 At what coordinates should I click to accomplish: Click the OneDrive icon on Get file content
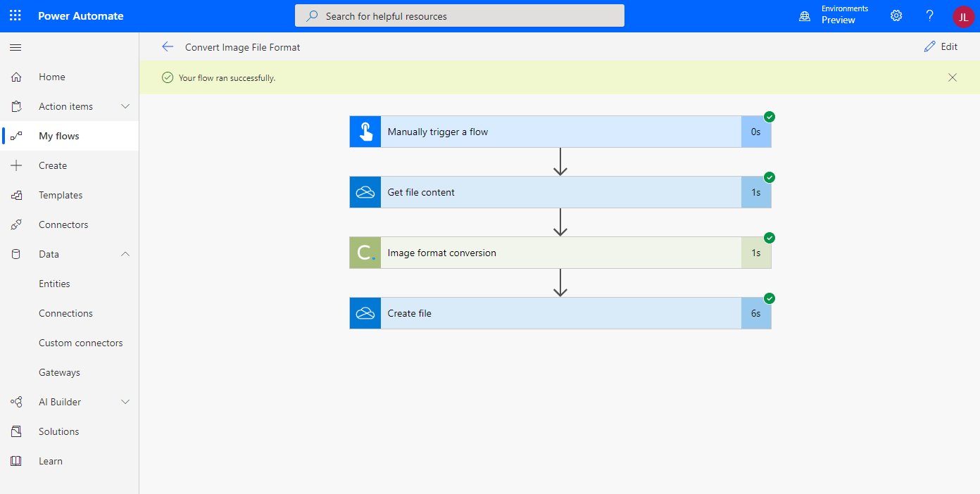(x=365, y=191)
